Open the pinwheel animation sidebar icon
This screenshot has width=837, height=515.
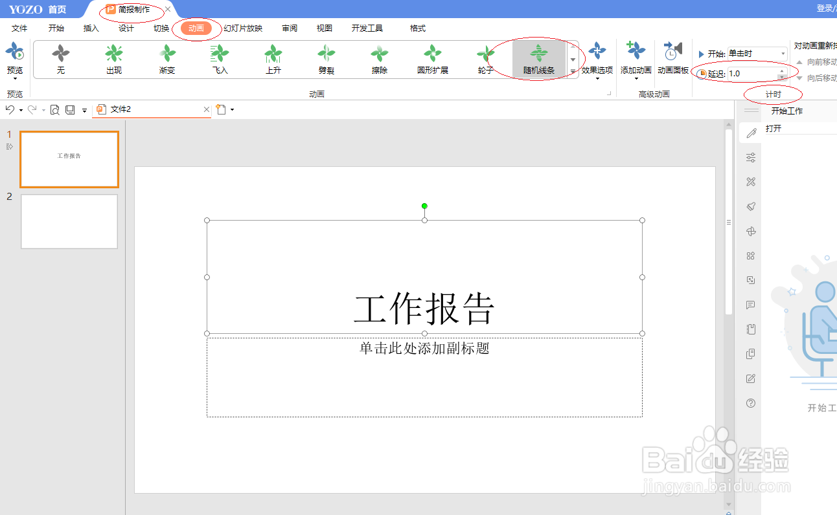coord(751,231)
